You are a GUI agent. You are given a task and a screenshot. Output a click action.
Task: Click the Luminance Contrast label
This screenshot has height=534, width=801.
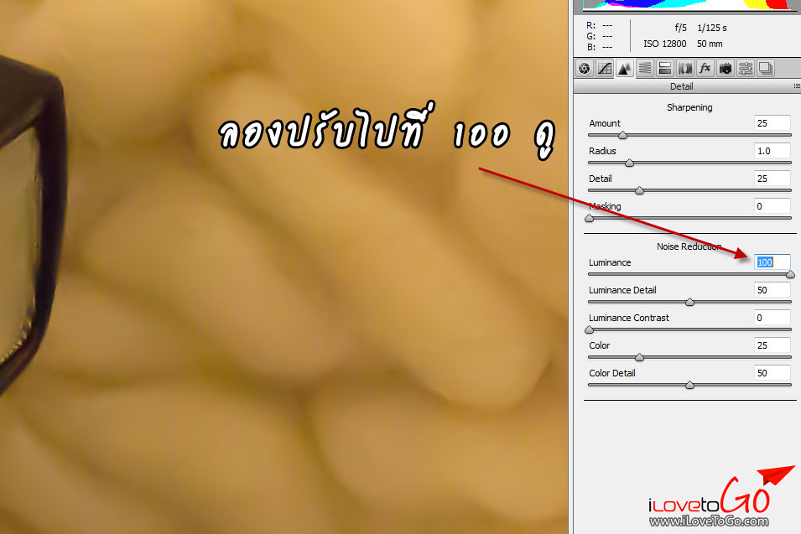629,318
